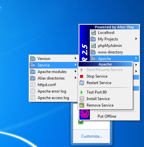Screen dimensions: 144x147
Task: Click Start/Resume Service entry
Action: pos(105,70)
